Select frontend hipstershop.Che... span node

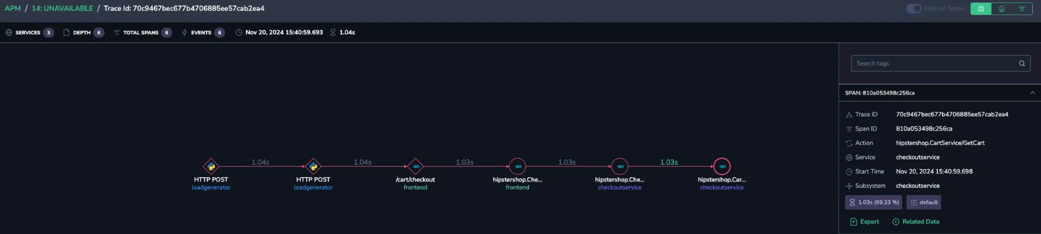(518, 167)
